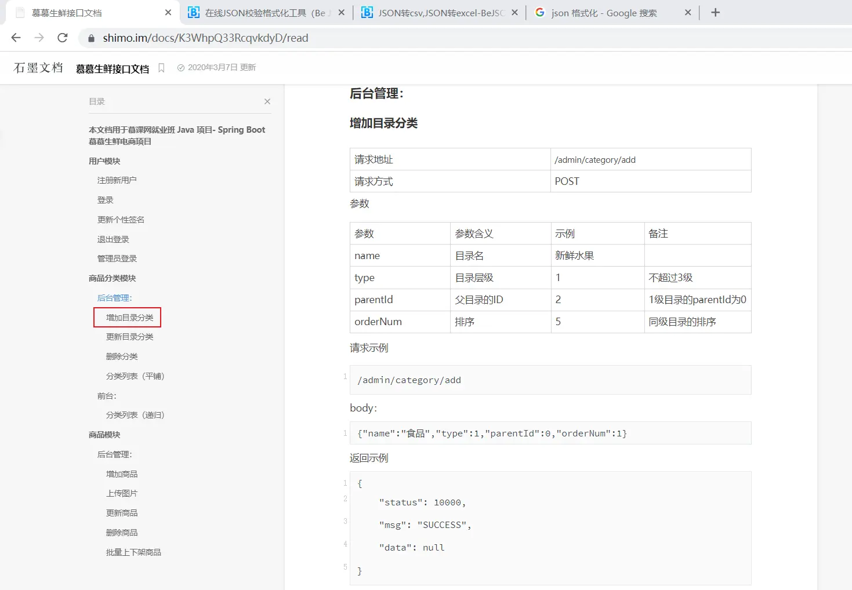
Task: Click the browser forward arrow
Action: click(39, 38)
